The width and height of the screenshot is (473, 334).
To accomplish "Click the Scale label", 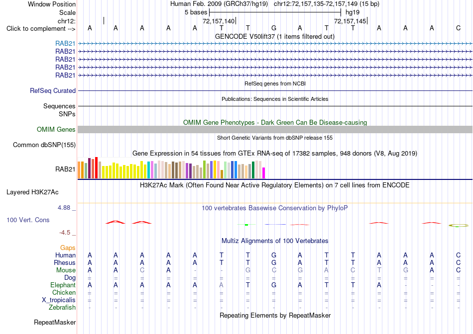I will [67, 12].
